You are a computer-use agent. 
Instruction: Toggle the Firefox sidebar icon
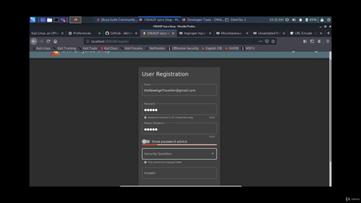pyautogui.click(x=312, y=41)
